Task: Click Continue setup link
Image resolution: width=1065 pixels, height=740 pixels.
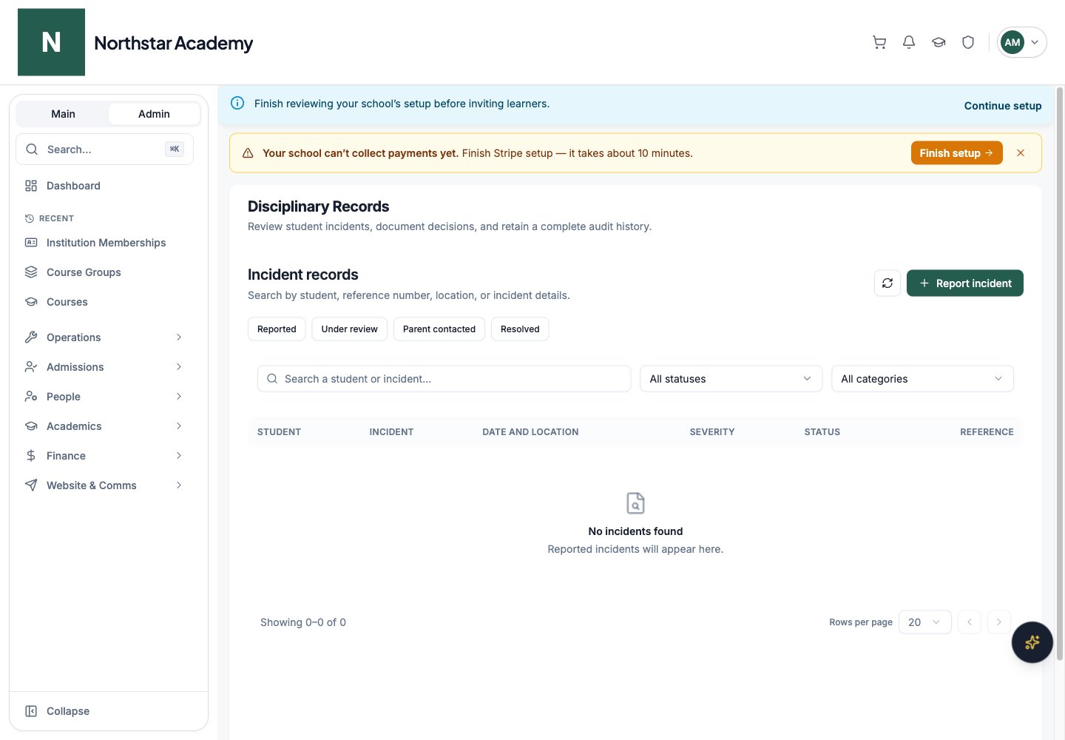Action: pyautogui.click(x=1003, y=106)
